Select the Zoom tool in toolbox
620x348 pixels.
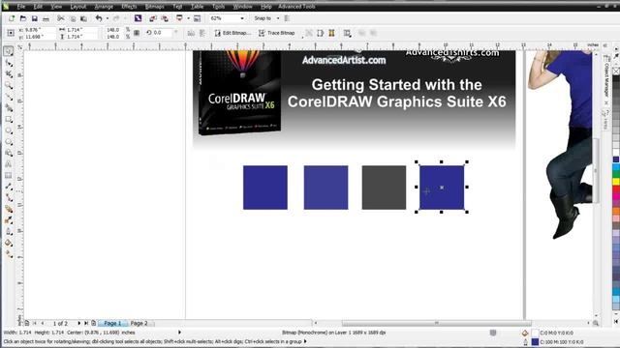point(9,85)
